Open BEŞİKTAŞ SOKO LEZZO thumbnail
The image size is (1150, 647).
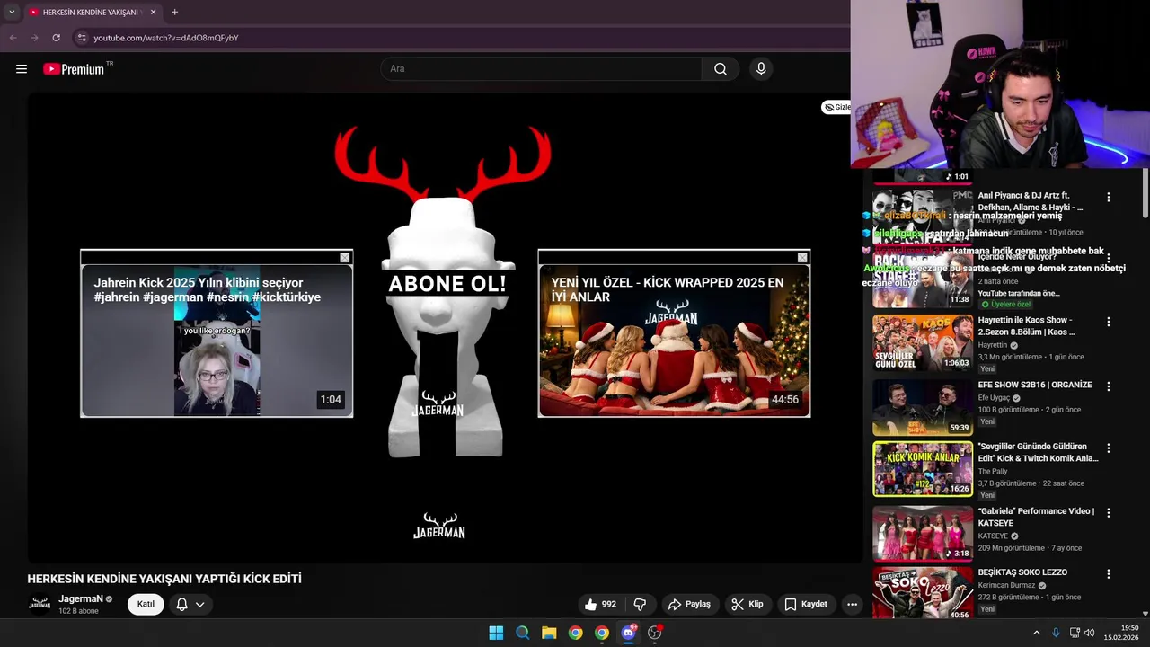pos(923,593)
